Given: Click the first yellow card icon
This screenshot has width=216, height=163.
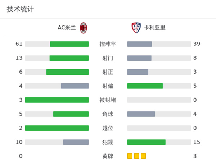Looking at the screenshot, I should coord(130,156).
